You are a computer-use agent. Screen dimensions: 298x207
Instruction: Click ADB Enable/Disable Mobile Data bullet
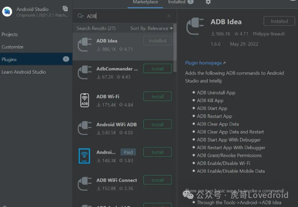click(231, 171)
